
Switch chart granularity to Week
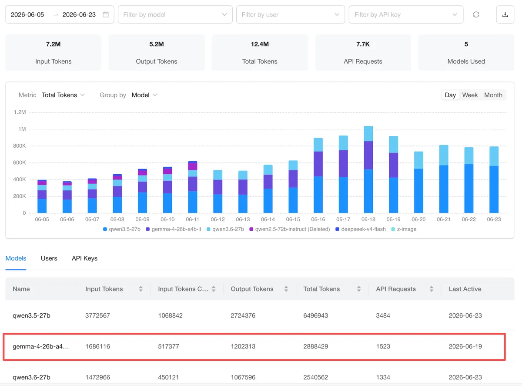pyautogui.click(x=470, y=95)
